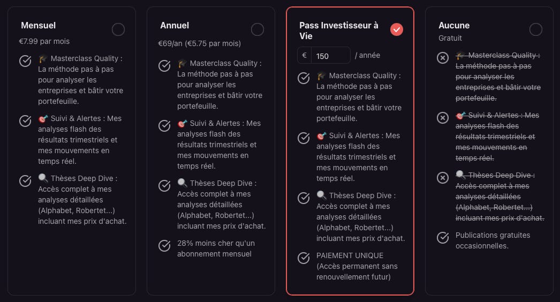
Task: Click the X icon beside struck Thèses Deep Dive
Action: (x=443, y=178)
